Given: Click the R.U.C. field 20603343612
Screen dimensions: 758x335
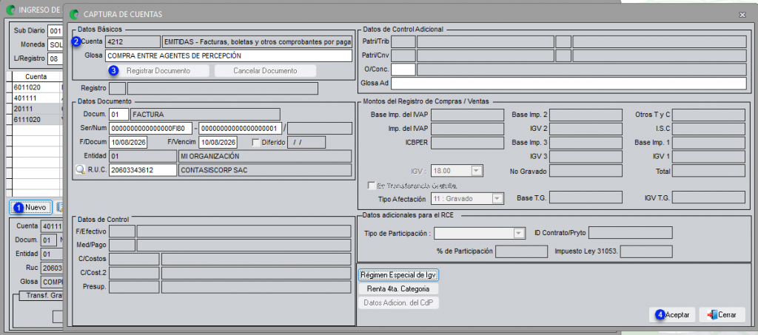Looking at the screenshot, I should [x=143, y=170].
